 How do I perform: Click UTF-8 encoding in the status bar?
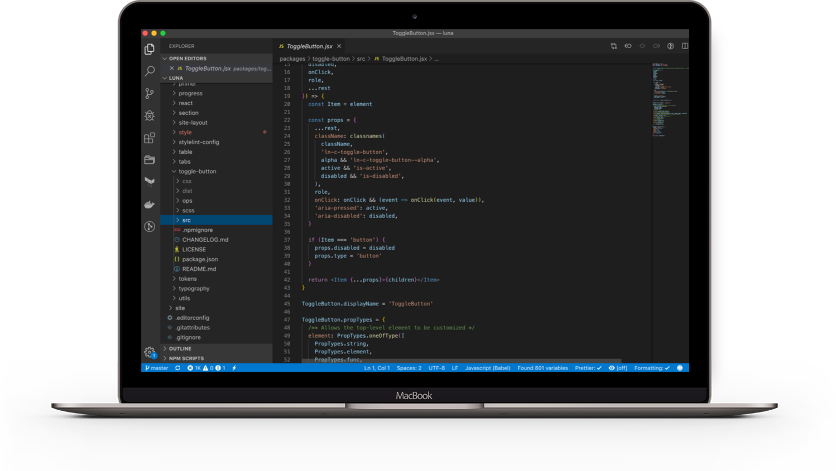(436, 368)
